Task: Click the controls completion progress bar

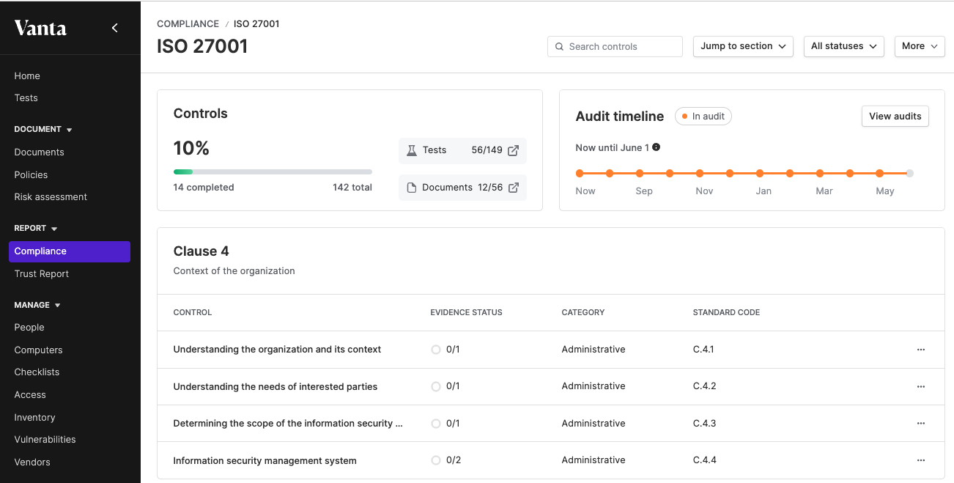Action: pyautogui.click(x=273, y=172)
